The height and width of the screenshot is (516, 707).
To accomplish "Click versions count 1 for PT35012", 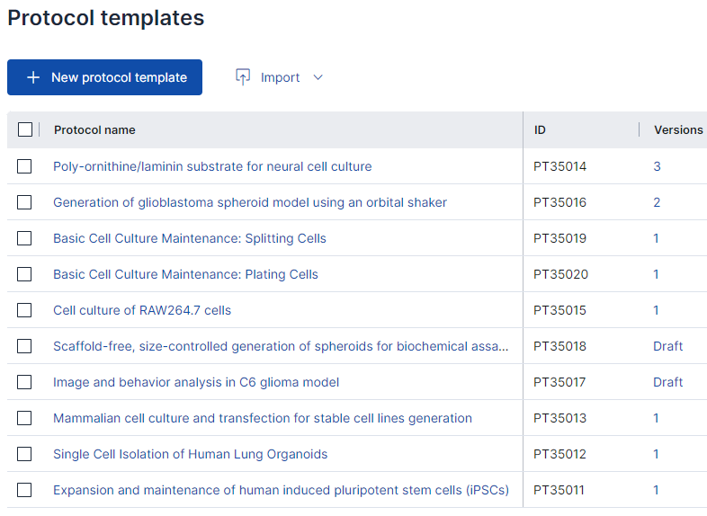I will pos(656,454).
